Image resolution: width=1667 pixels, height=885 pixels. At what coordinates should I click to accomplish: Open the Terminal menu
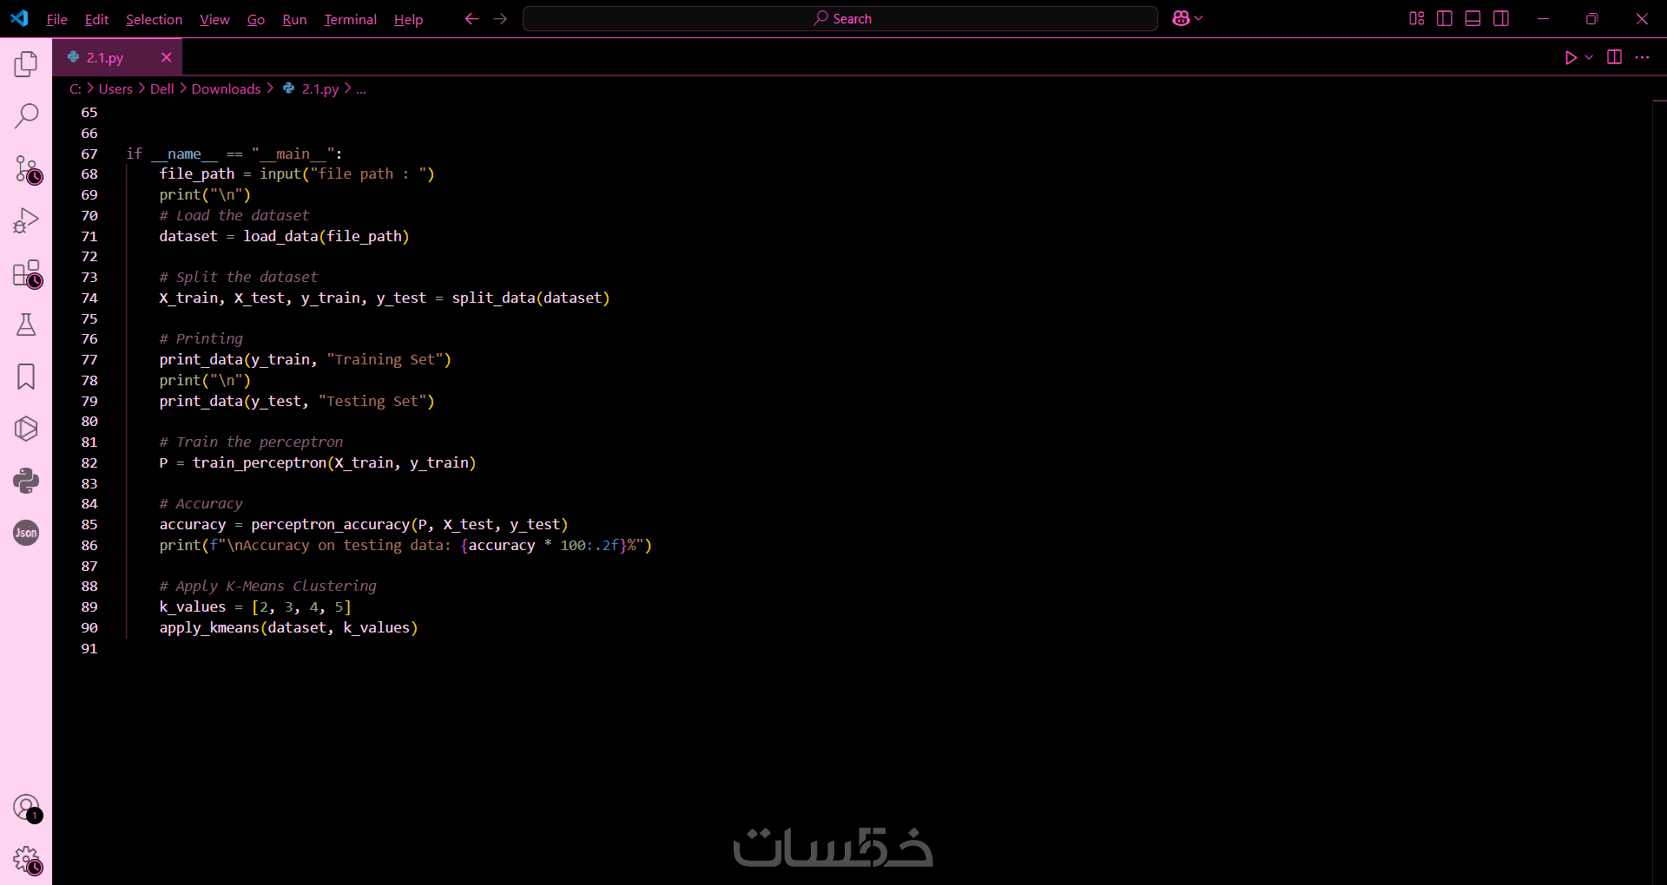(350, 19)
